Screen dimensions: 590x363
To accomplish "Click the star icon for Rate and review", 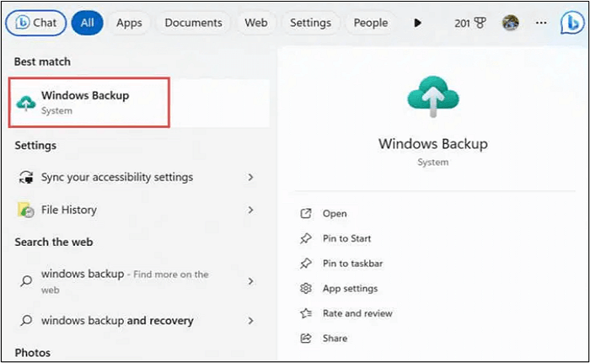I will point(306,313).
